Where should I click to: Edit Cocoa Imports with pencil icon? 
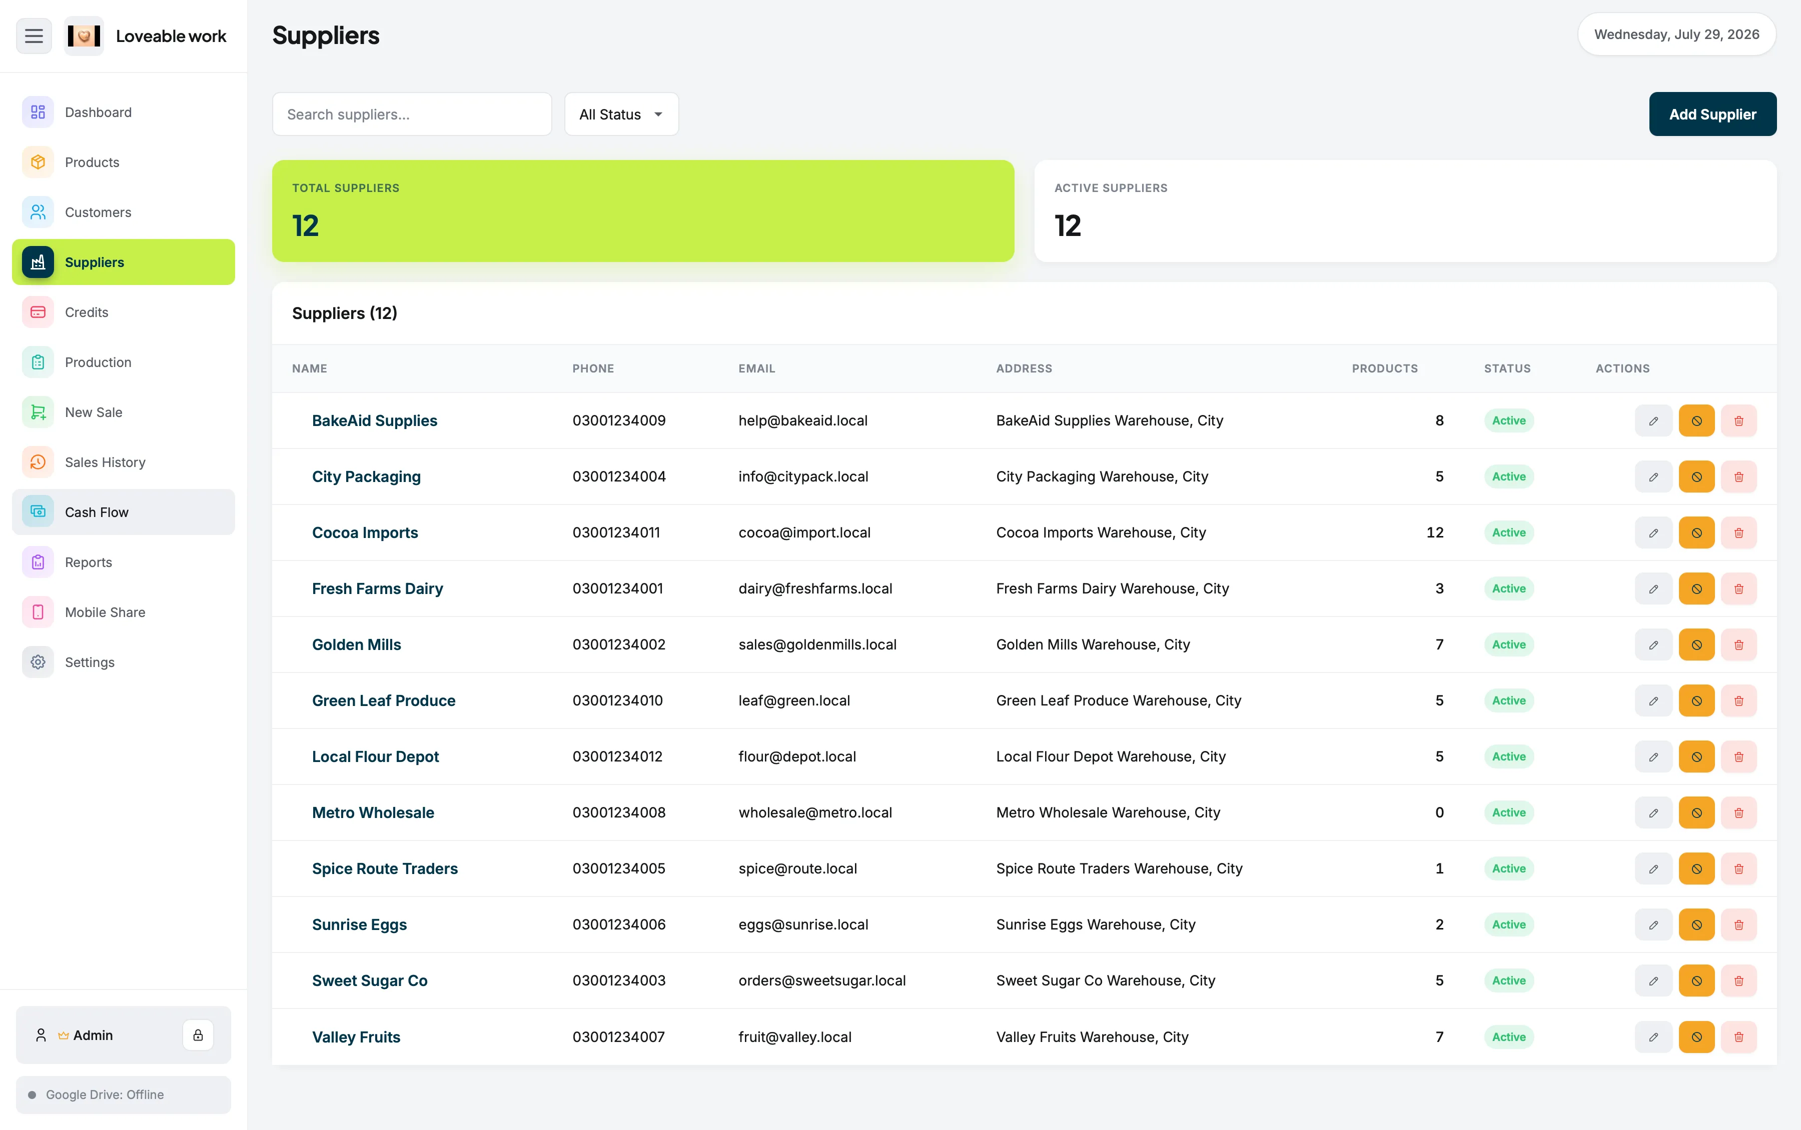click(x=1653, y=533)
